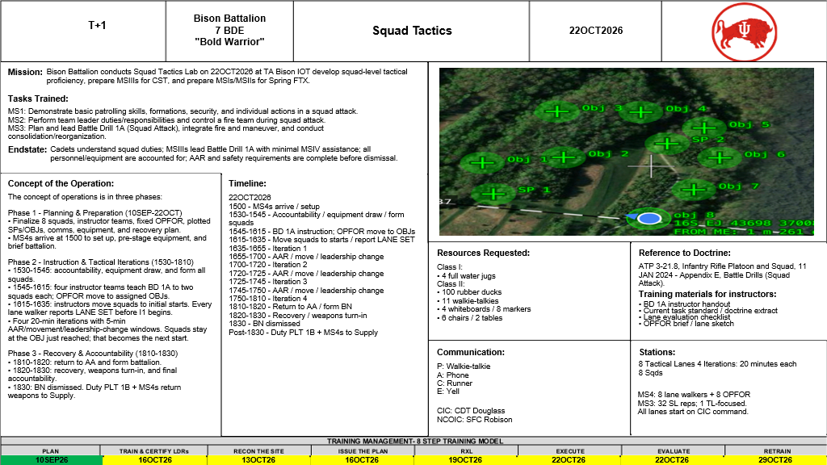Click yellow 22OCT26 under EVALUATE

coord(672,460)
